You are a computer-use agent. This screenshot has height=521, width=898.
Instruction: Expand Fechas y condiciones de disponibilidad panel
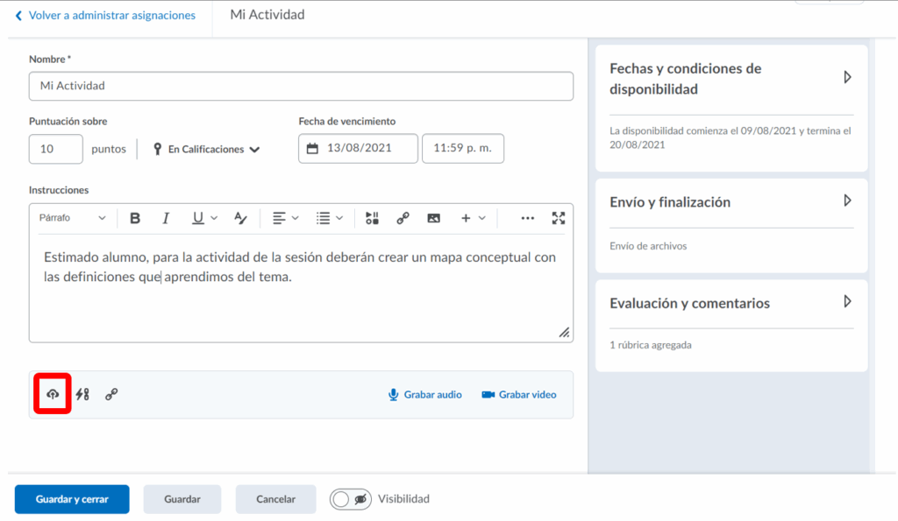847,78
